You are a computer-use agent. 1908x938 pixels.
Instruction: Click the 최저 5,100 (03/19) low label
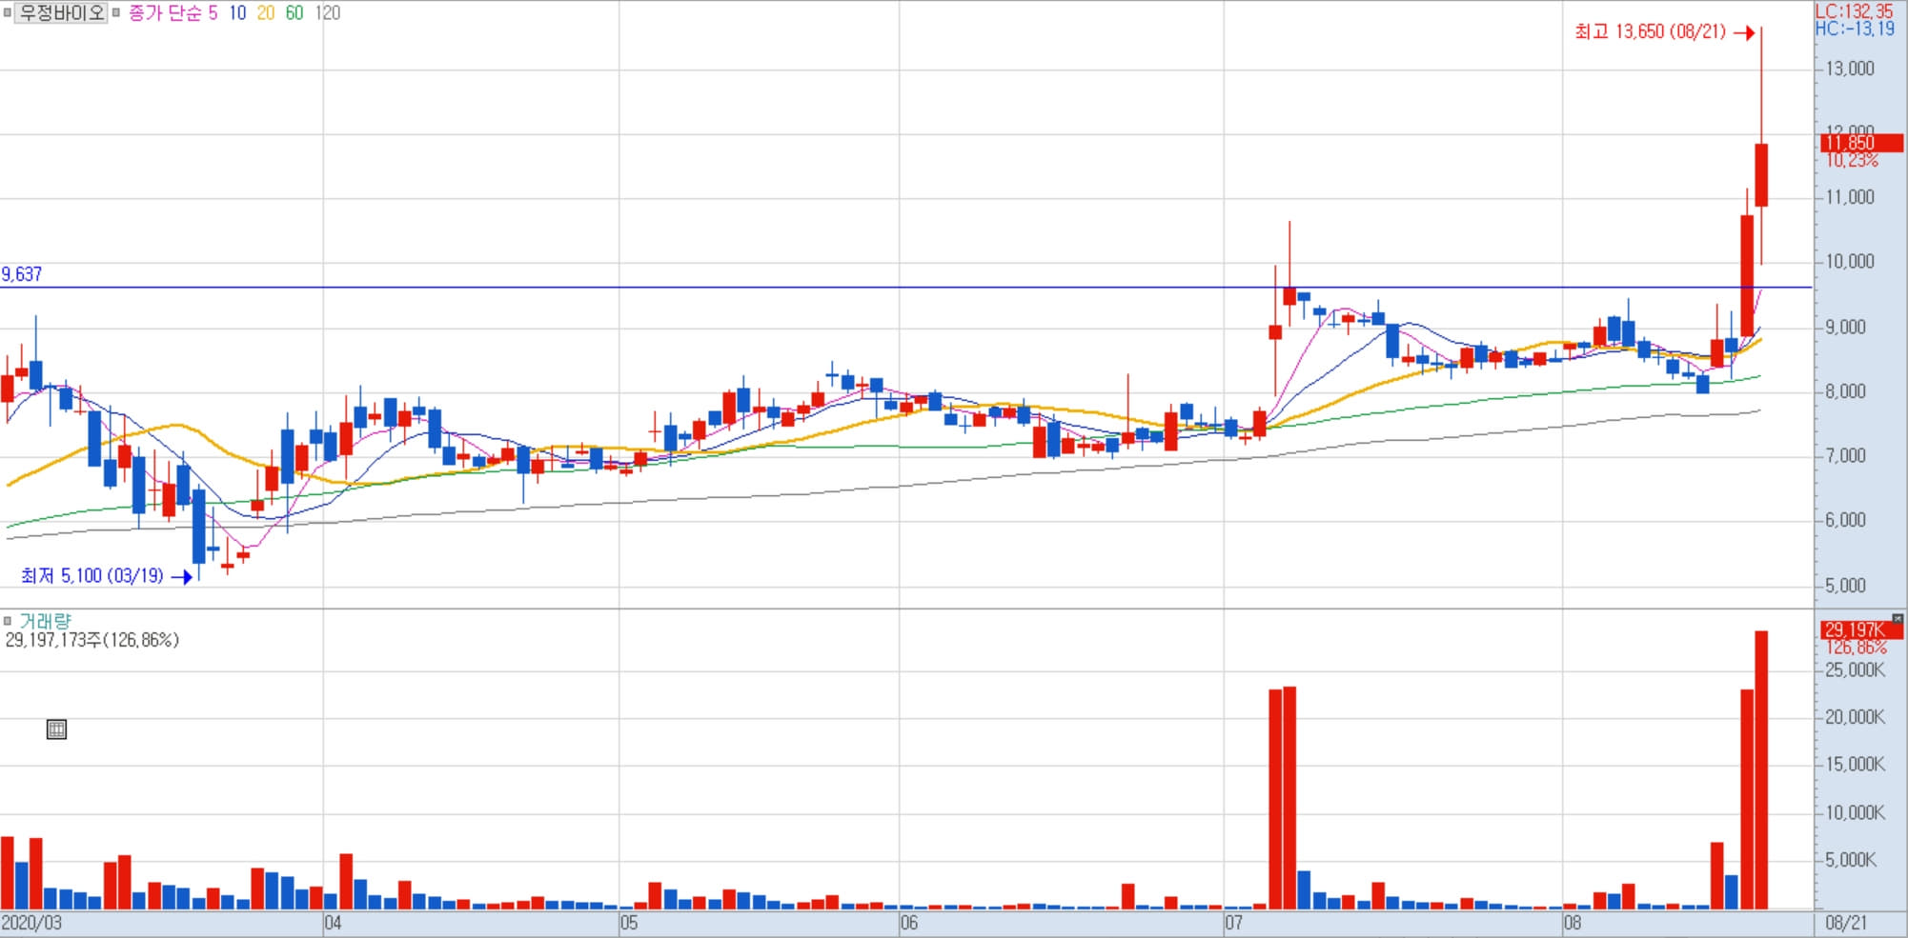click(x=92, y=576)
